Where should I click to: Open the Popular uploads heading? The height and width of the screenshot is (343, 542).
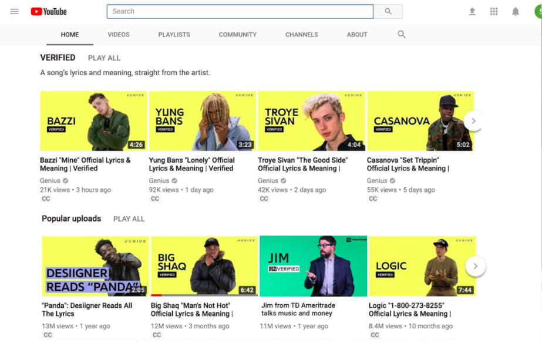[71, 218]
